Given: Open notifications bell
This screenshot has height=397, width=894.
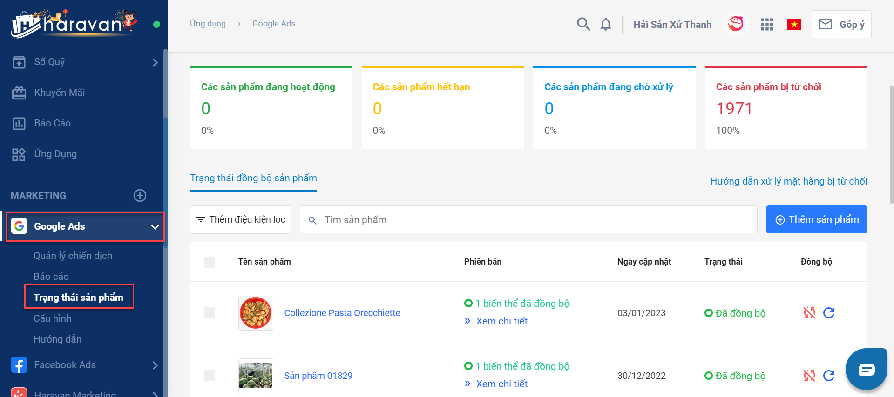Looking at the screenshot, I should (x=605, y=24).
